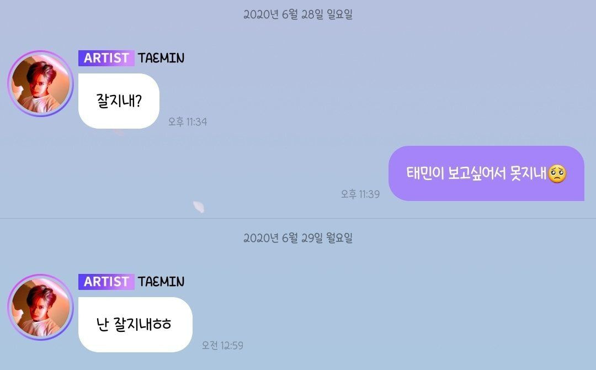Tap the purple '태민이 보고싶어서 못지내' bubble
The height and width of the screenshot is (370, 596).
(x=486, y=173)
